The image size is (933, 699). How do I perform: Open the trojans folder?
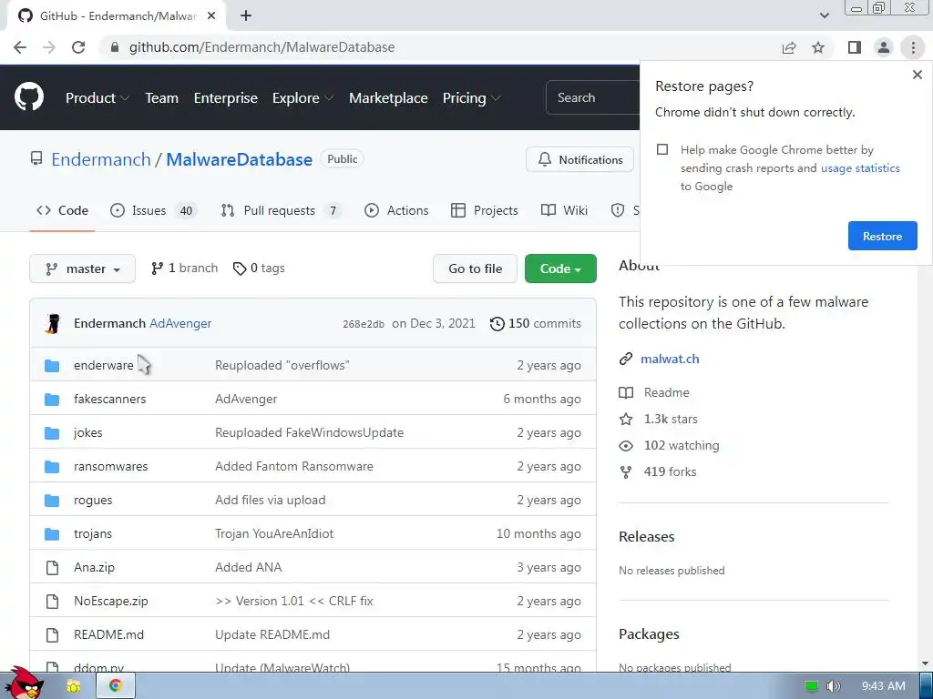click(x=93, y=533)
